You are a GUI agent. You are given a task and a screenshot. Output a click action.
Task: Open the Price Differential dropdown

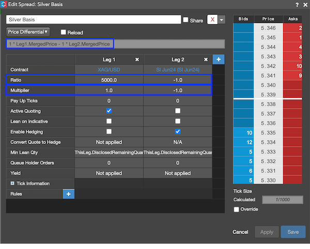tap(28, 32)
